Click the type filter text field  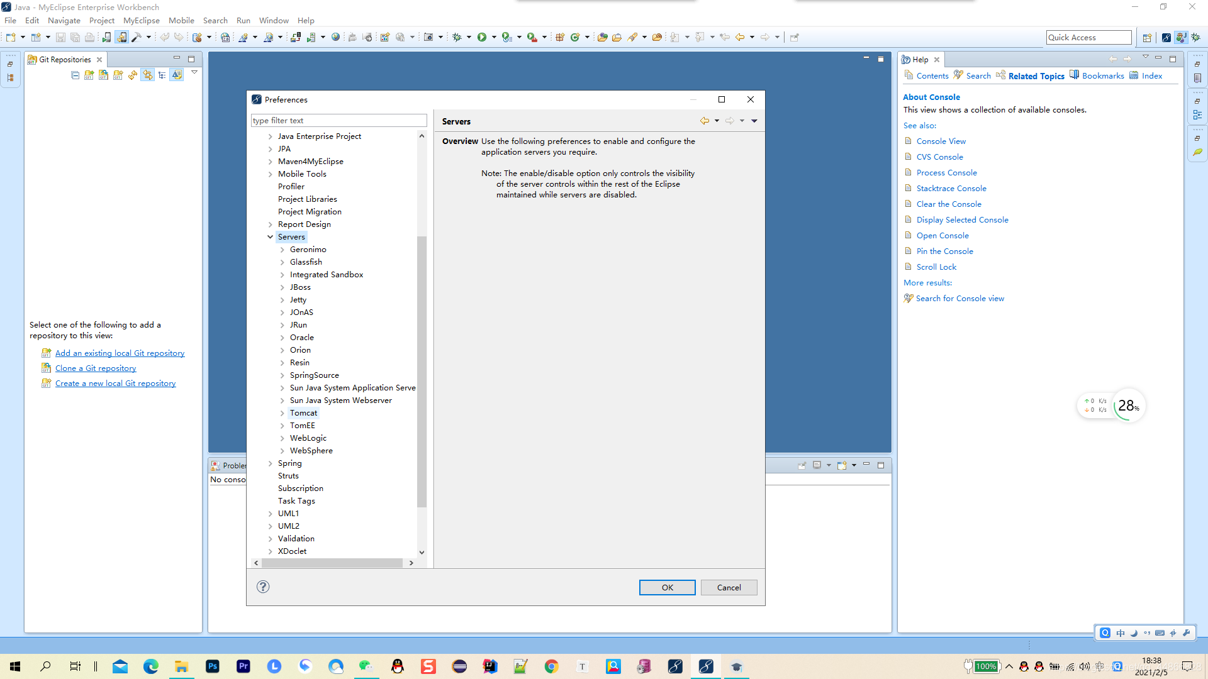point(339,121)
